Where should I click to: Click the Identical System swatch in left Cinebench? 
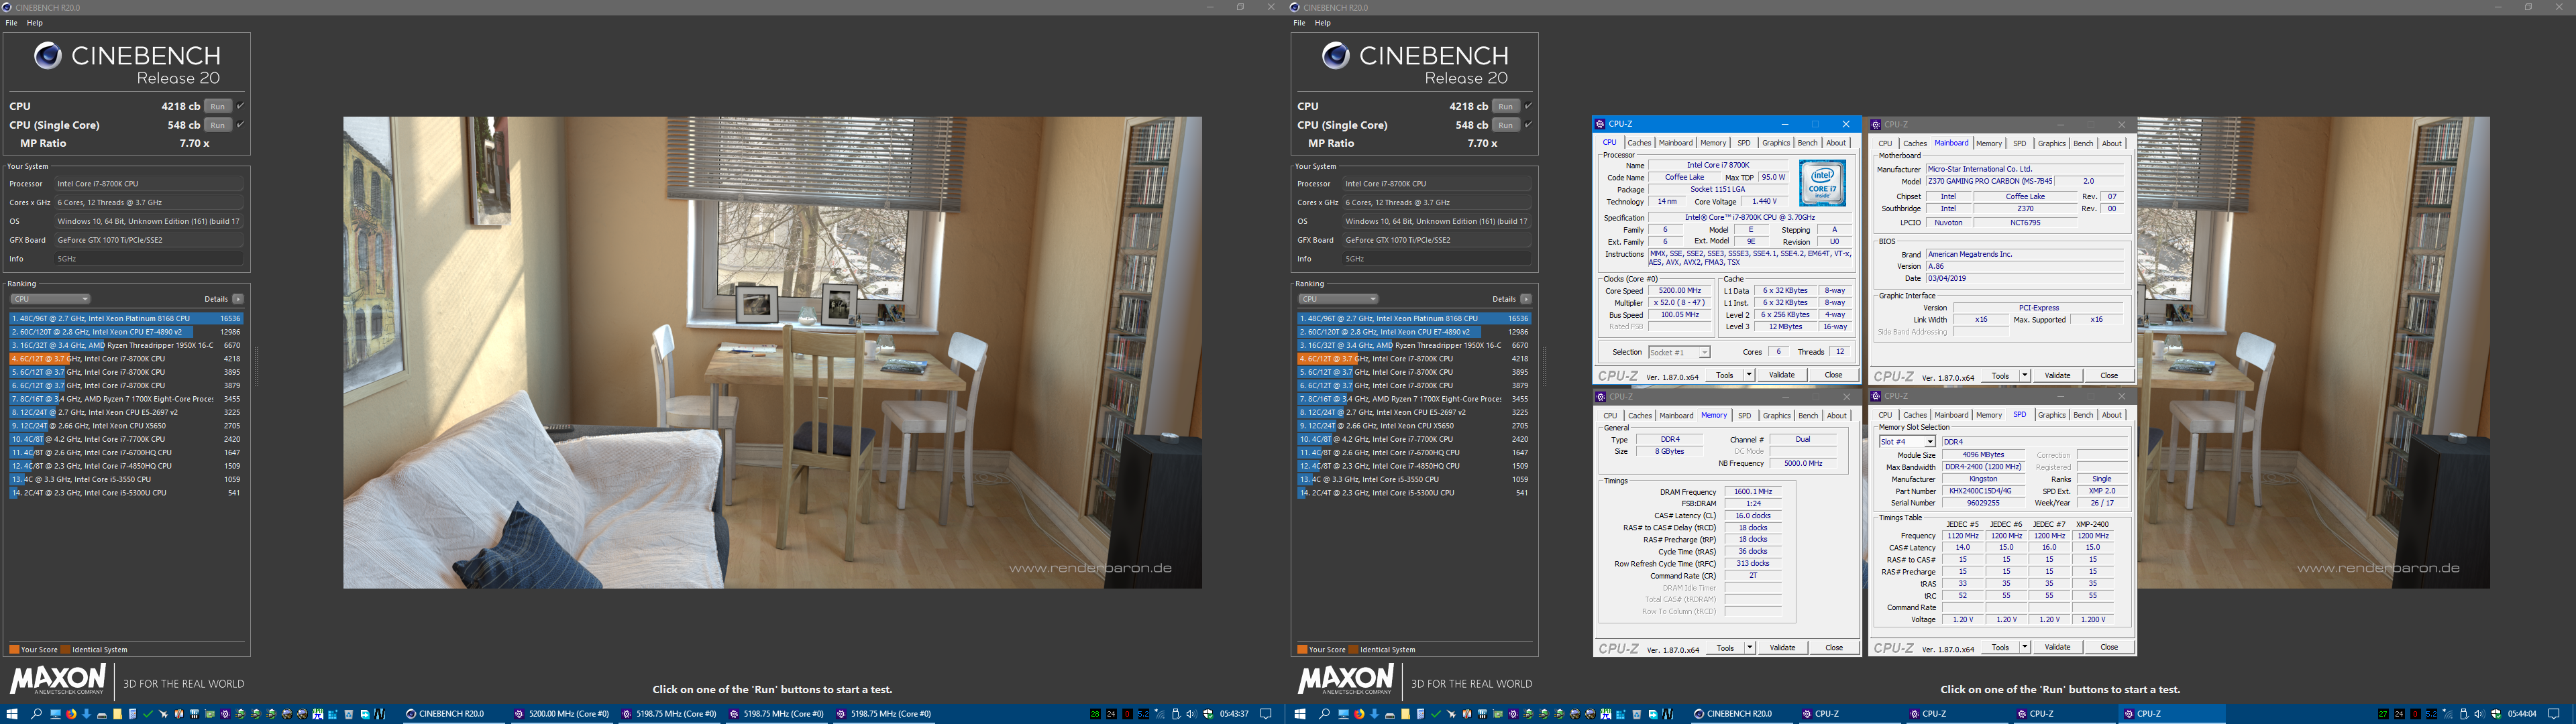click(x=66, y=650)
